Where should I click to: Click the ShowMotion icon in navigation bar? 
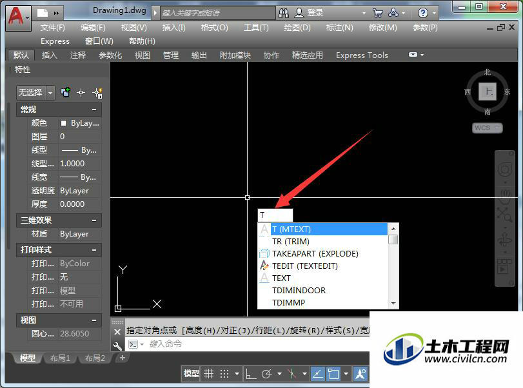[505, 266]
